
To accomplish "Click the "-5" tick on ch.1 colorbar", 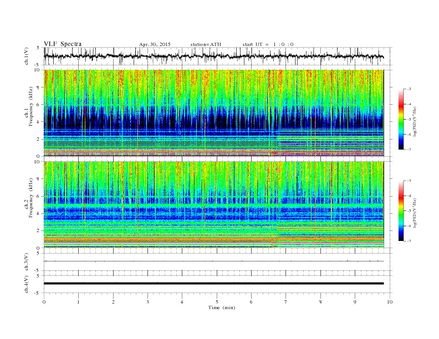I will pos(409,120).
